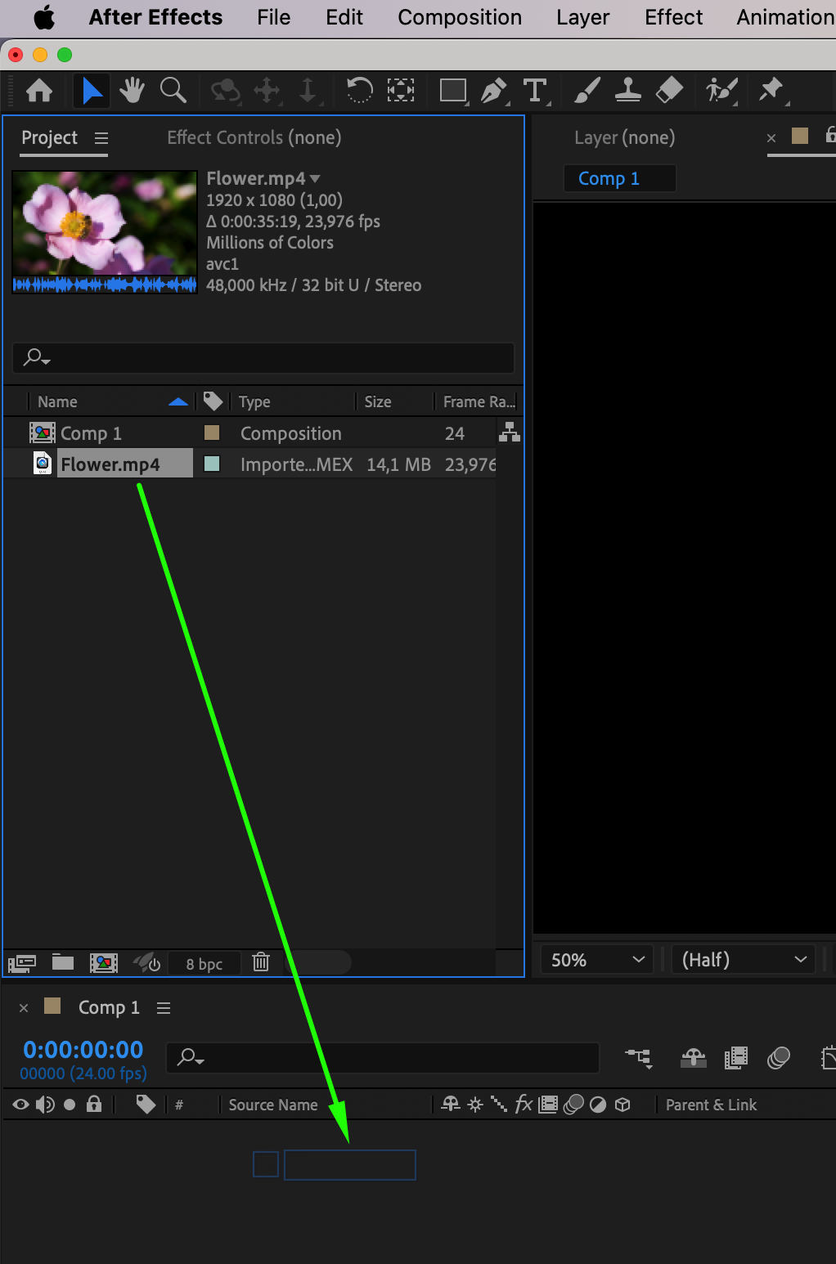Screen dimensions: 836x1264
Task: Open the timeline search filter dropdown
Action: [x=191, y=1057]
